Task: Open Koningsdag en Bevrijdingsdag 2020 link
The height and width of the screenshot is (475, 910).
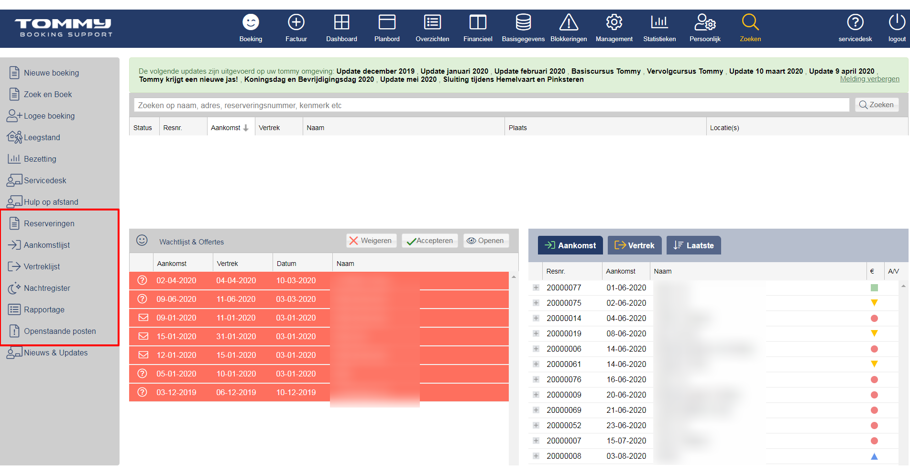Action: click(x=309, y=79)
